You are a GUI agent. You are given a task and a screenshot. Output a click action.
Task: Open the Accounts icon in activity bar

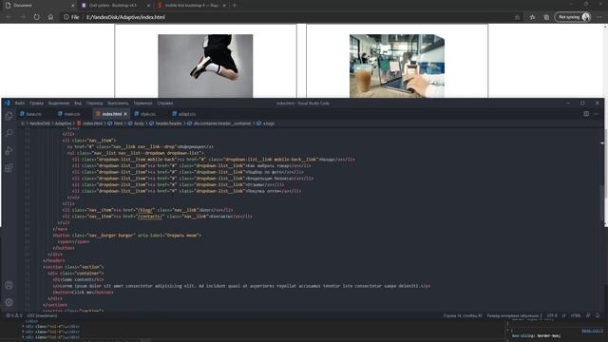pyautogui.click(x=9, y=285)
